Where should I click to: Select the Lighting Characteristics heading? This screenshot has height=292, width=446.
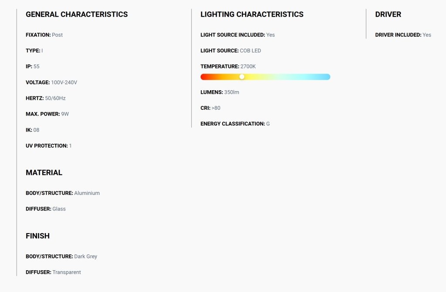(252, 14)
